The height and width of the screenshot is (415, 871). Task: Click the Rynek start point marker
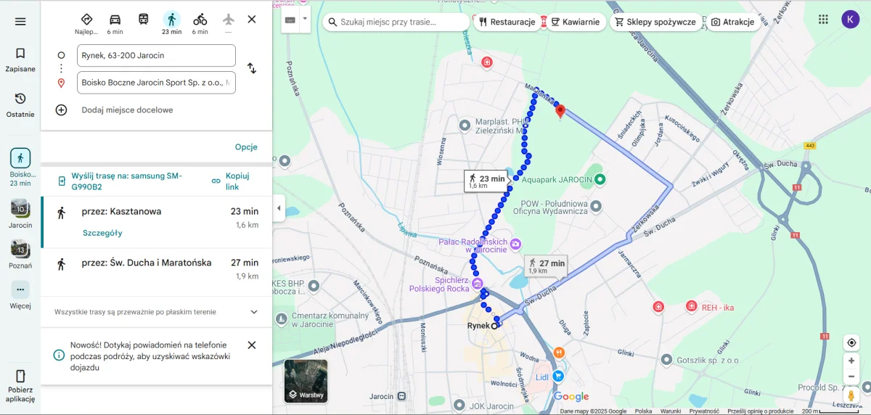[494, 326]
